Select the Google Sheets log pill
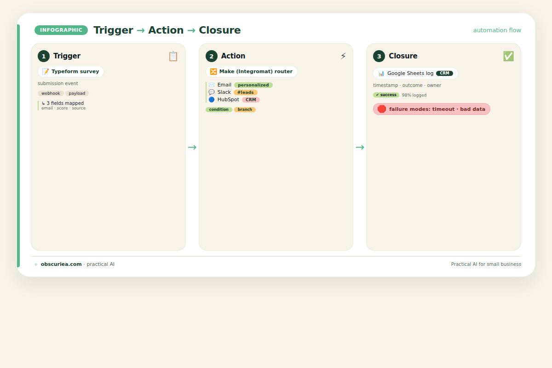This screenshot has height=368, width=552. [415, 74]
